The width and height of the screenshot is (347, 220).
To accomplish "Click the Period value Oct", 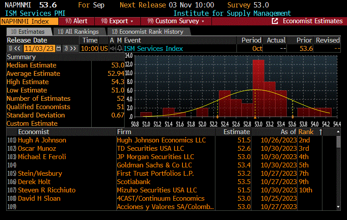I will tap(257, 48).
